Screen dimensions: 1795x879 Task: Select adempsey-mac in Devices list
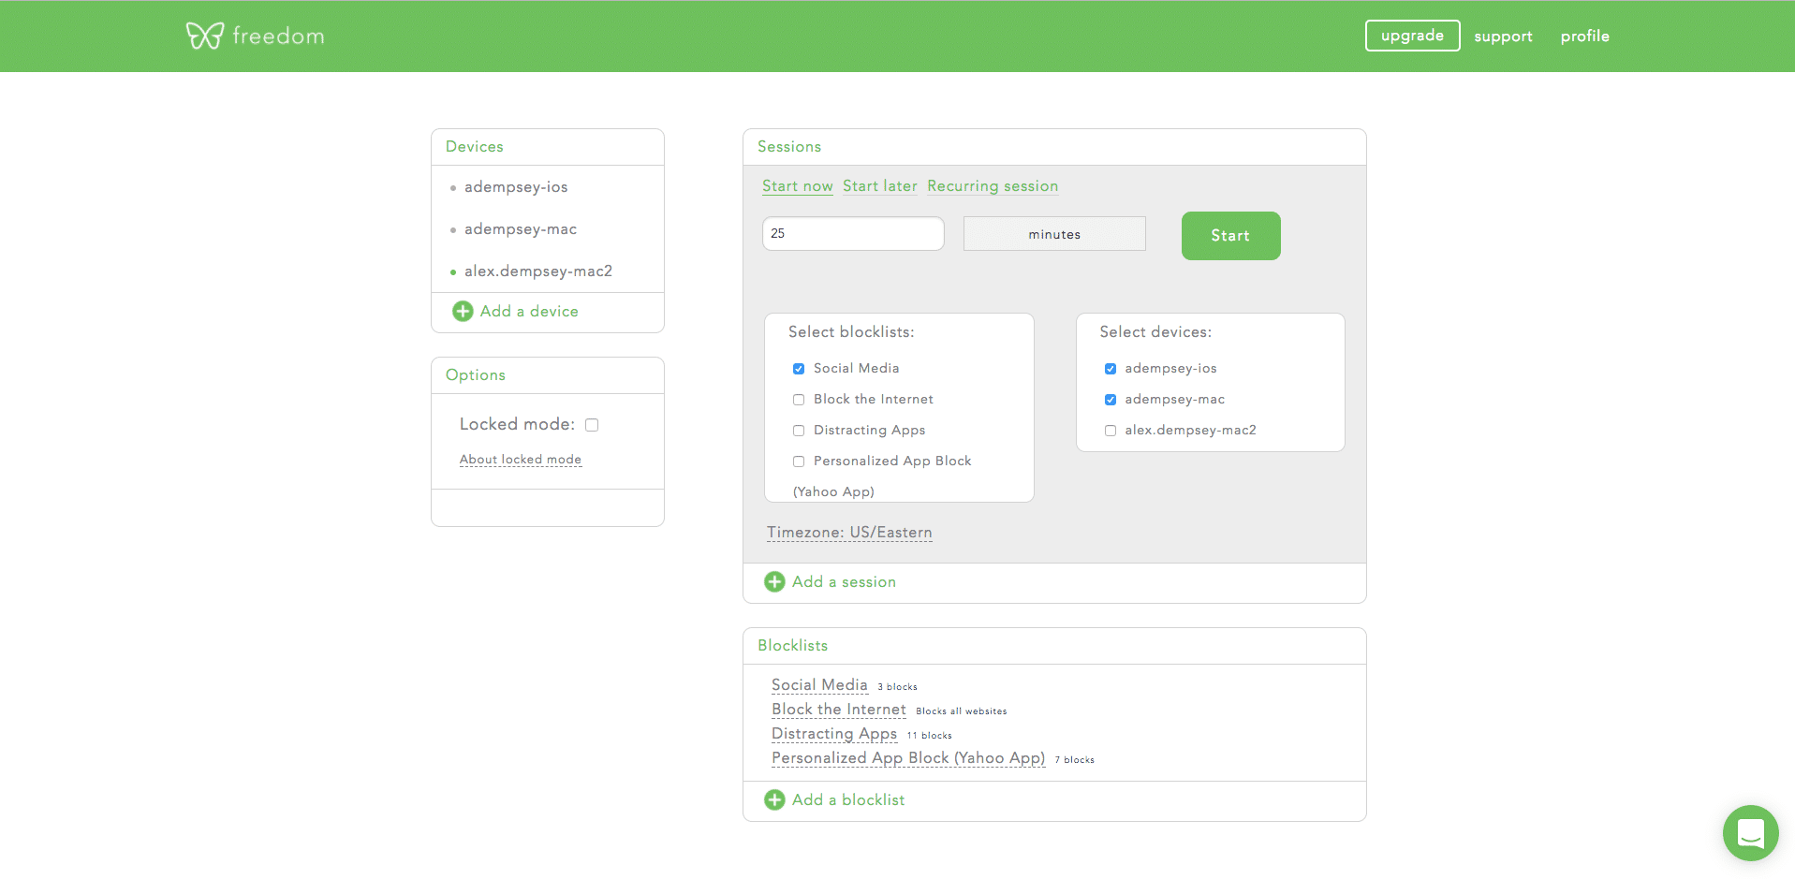(521, 229)
